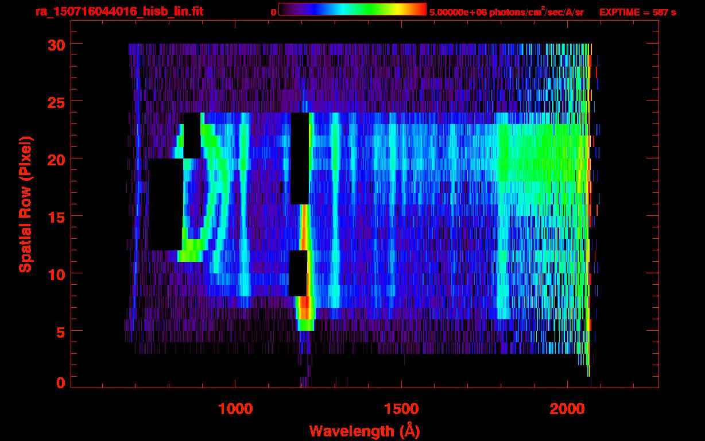
Task: Click the 0 tick on spatial row axis
Action: pyautogui.click(x=60, y=383)
